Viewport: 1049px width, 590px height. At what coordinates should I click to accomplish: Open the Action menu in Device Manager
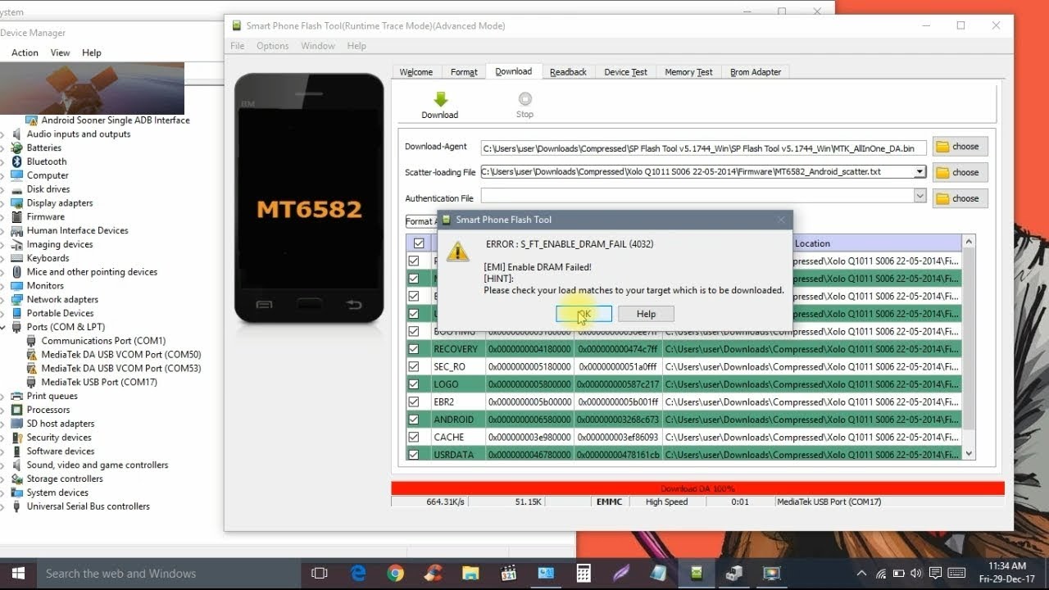(x=25, y=52)
